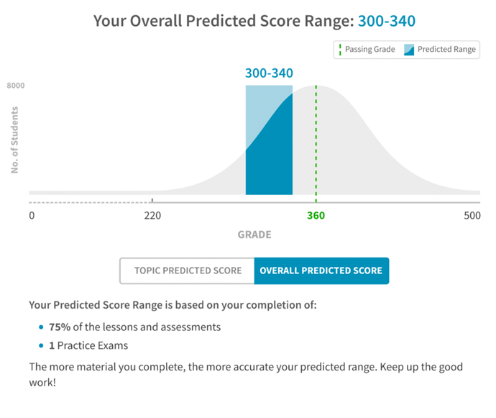Click the 300-340 score in the heading
This screenshot has width=496, height=418.
(386, 21)
